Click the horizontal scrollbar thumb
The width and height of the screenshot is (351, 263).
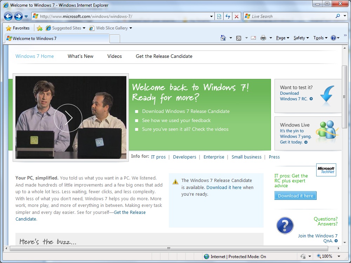pos(169,248)
